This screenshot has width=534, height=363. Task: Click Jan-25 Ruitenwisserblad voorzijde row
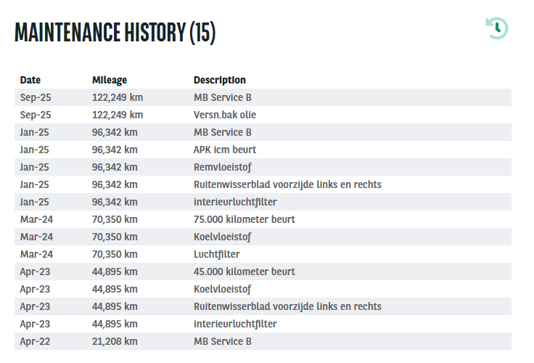263,184
